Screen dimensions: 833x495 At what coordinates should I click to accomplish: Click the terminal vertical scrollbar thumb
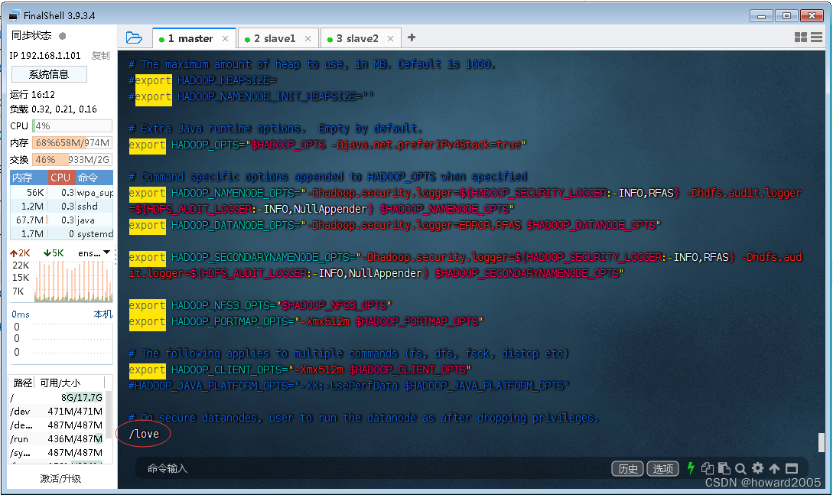pos(822,441)
